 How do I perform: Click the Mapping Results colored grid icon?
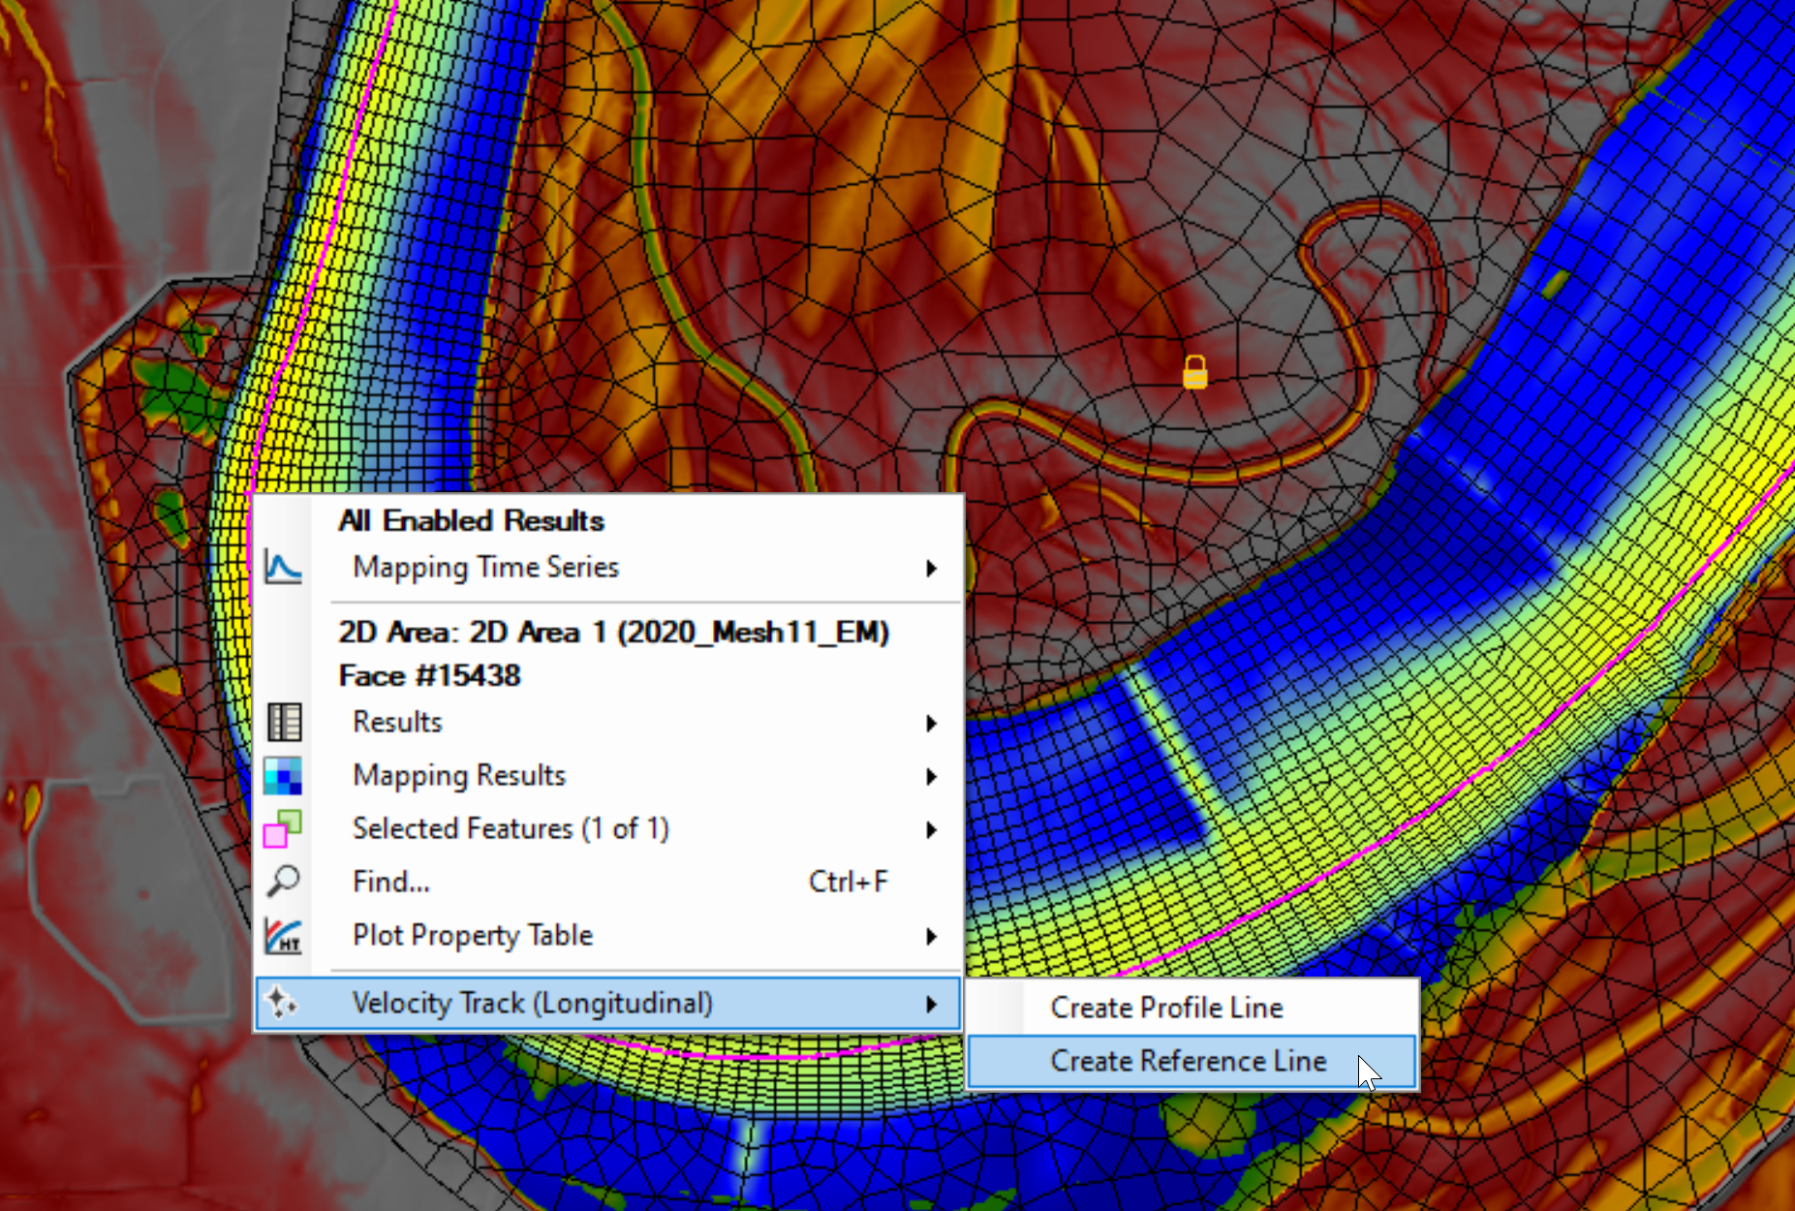click(x=283, y=776)
